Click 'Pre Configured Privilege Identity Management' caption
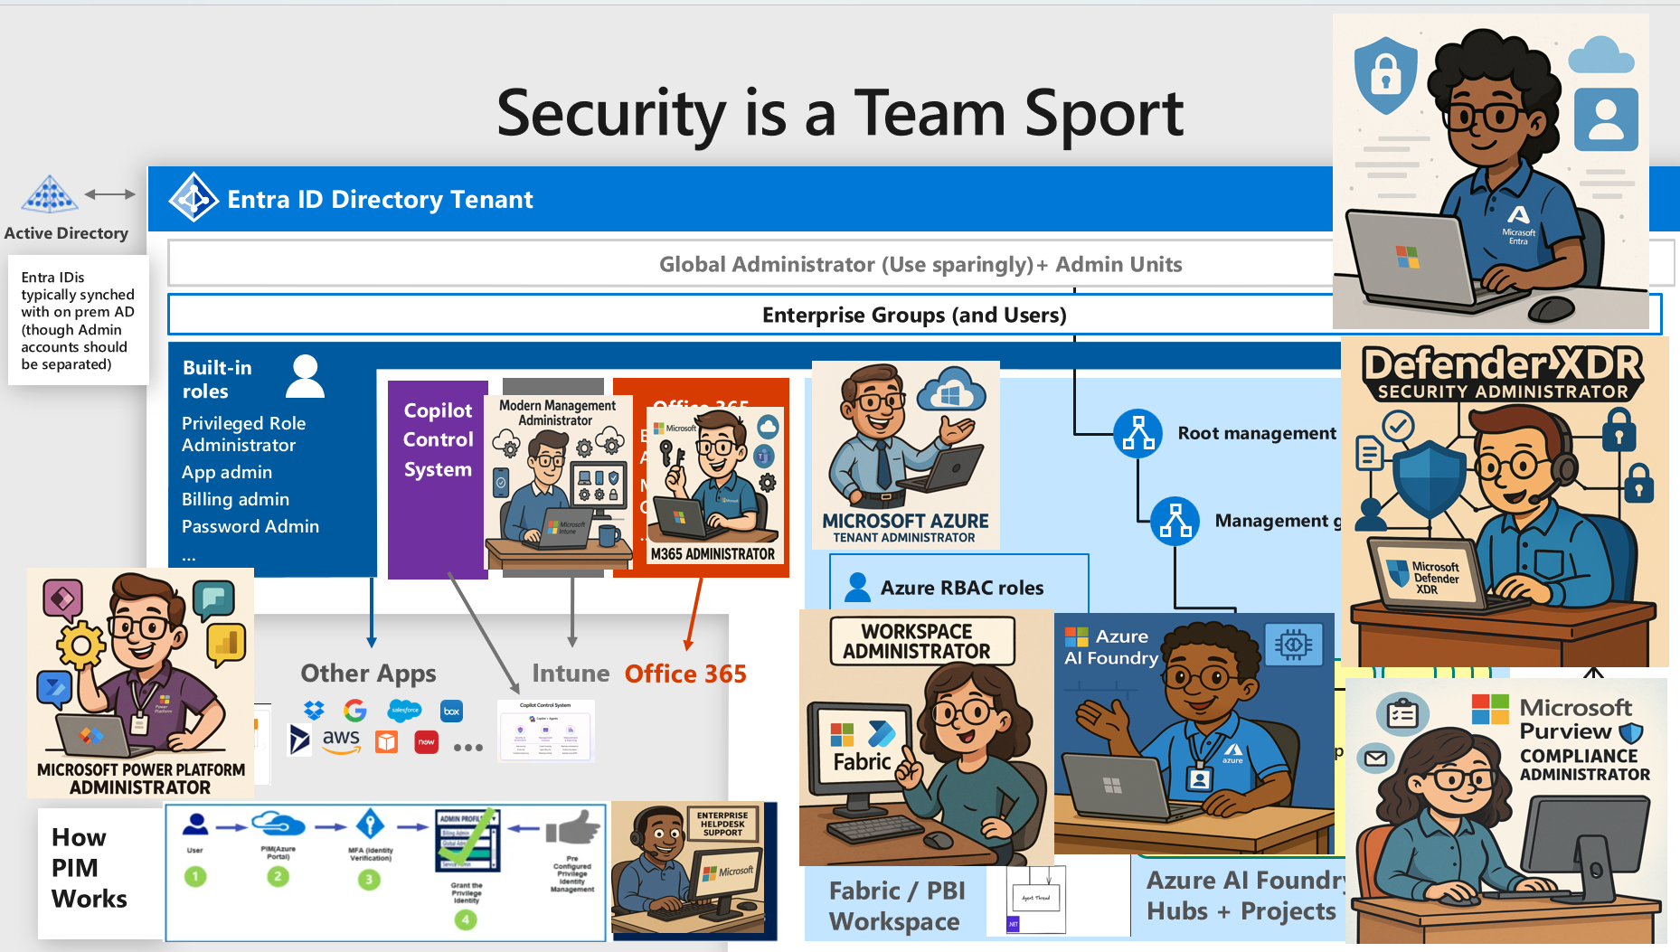The width and height of the screenshot is (1680, 952). click(572, 874)
